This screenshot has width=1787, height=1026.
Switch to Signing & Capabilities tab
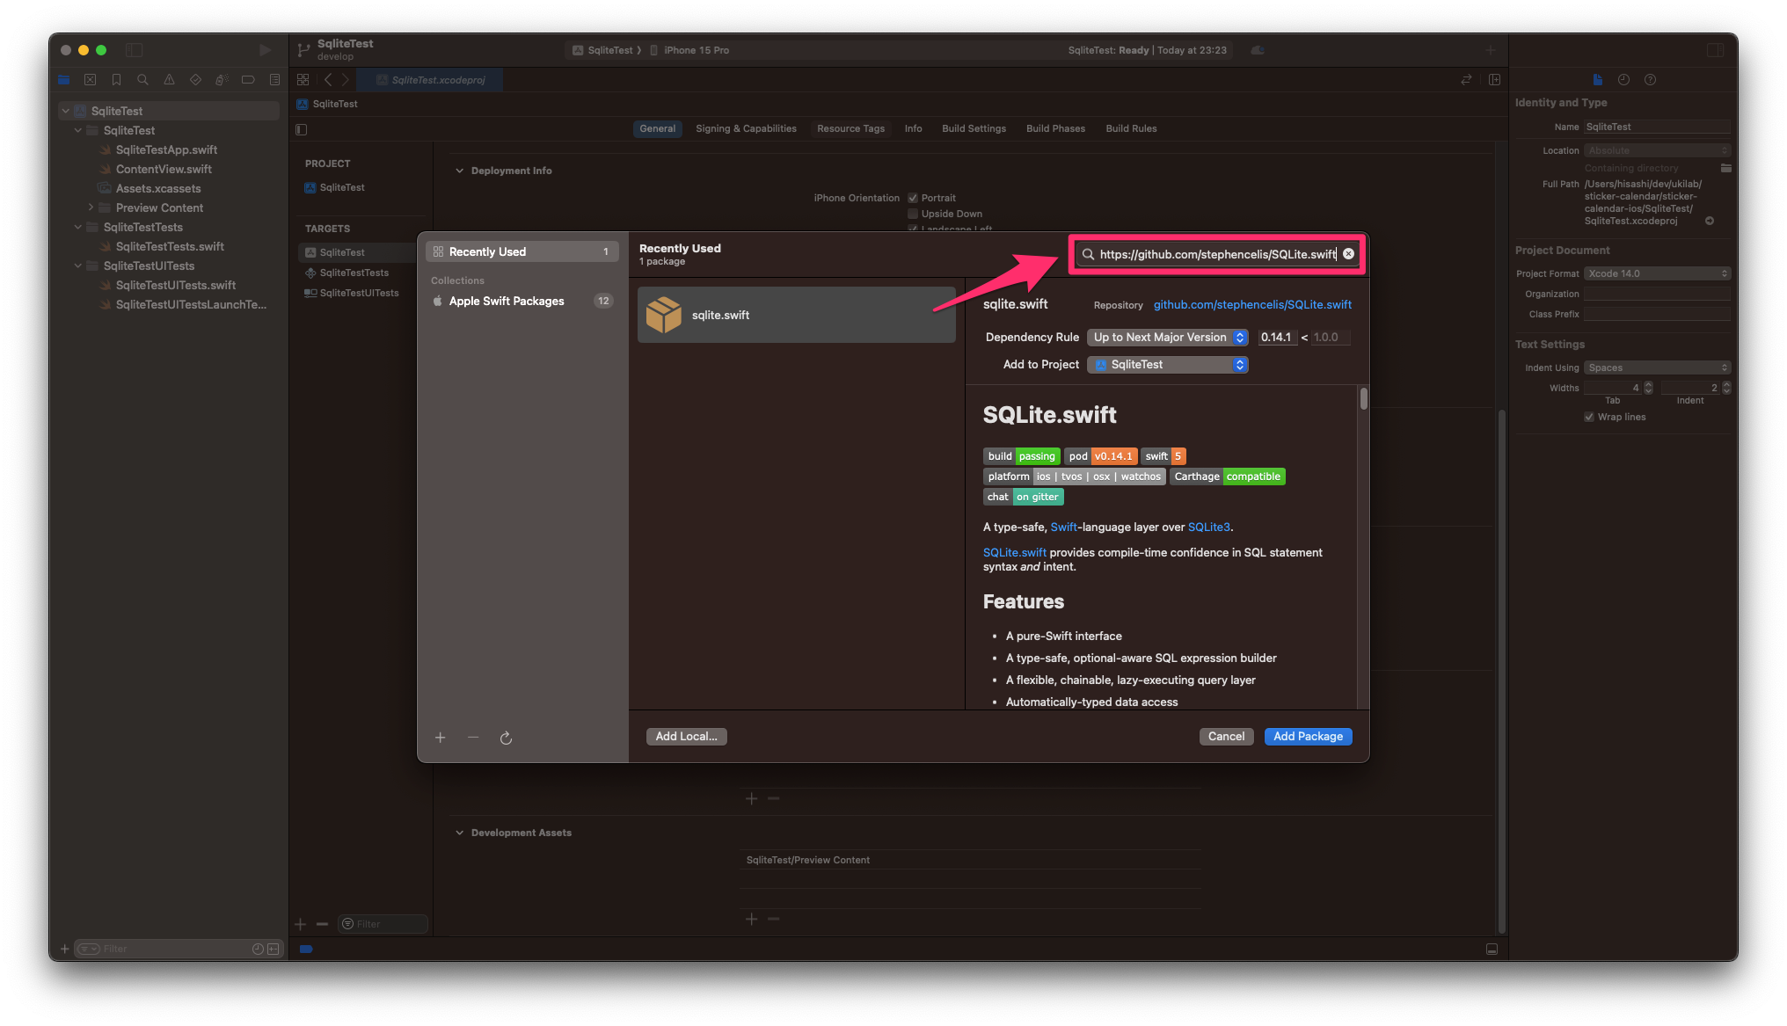point(746,128)
